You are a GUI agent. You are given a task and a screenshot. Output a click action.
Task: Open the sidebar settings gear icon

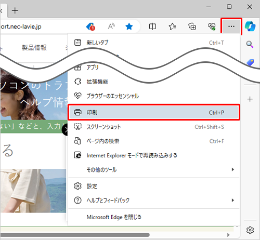pyautogui.click(x=250, y=230)
